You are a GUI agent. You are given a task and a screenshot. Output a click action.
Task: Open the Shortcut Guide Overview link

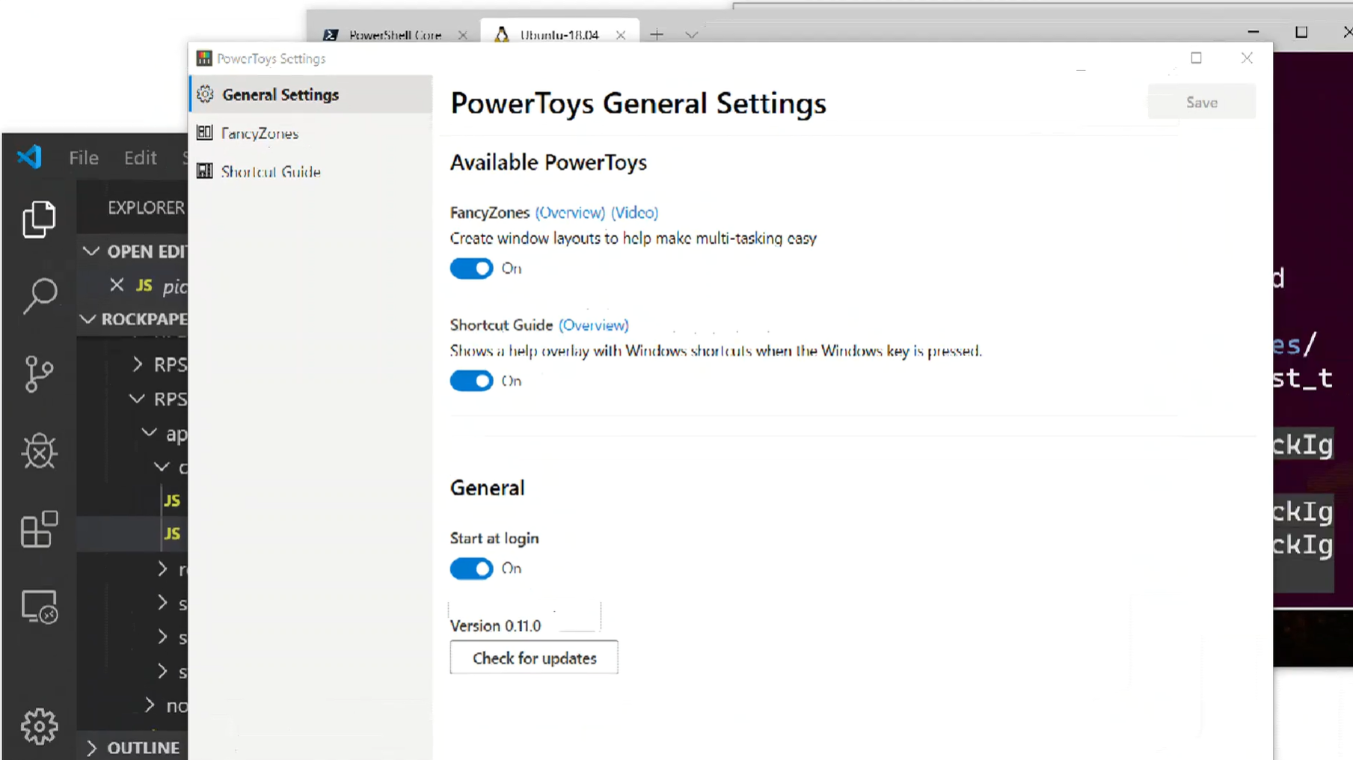pyautogui.click(x=594, y=325)
